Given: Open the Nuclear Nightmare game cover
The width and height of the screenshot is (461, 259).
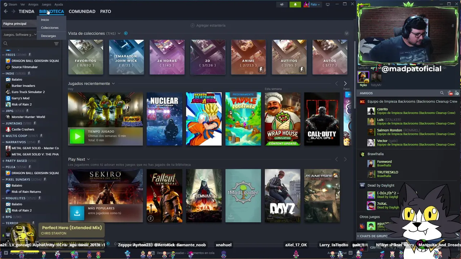Looking at the screenshot, I should [164, 119].
